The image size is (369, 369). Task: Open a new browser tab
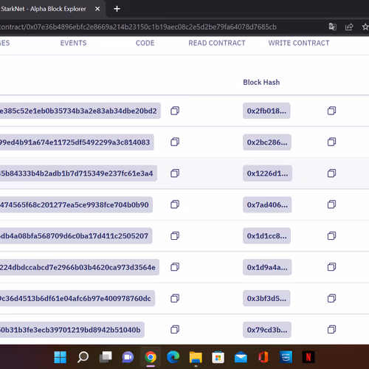pyautogui.click(x=117, y=9)
